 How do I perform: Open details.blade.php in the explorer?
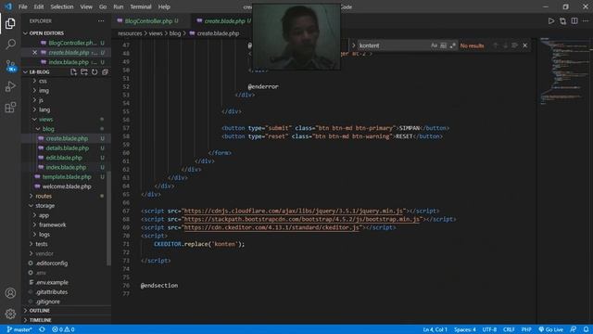tap(67, 148)
